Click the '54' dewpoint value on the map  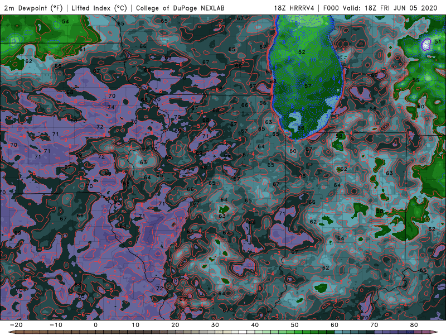(x=65, y=21)
